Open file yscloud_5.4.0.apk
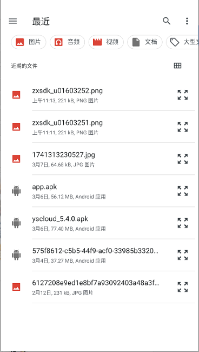Screen dimensions: 199x352 click(x=99, y=223)
